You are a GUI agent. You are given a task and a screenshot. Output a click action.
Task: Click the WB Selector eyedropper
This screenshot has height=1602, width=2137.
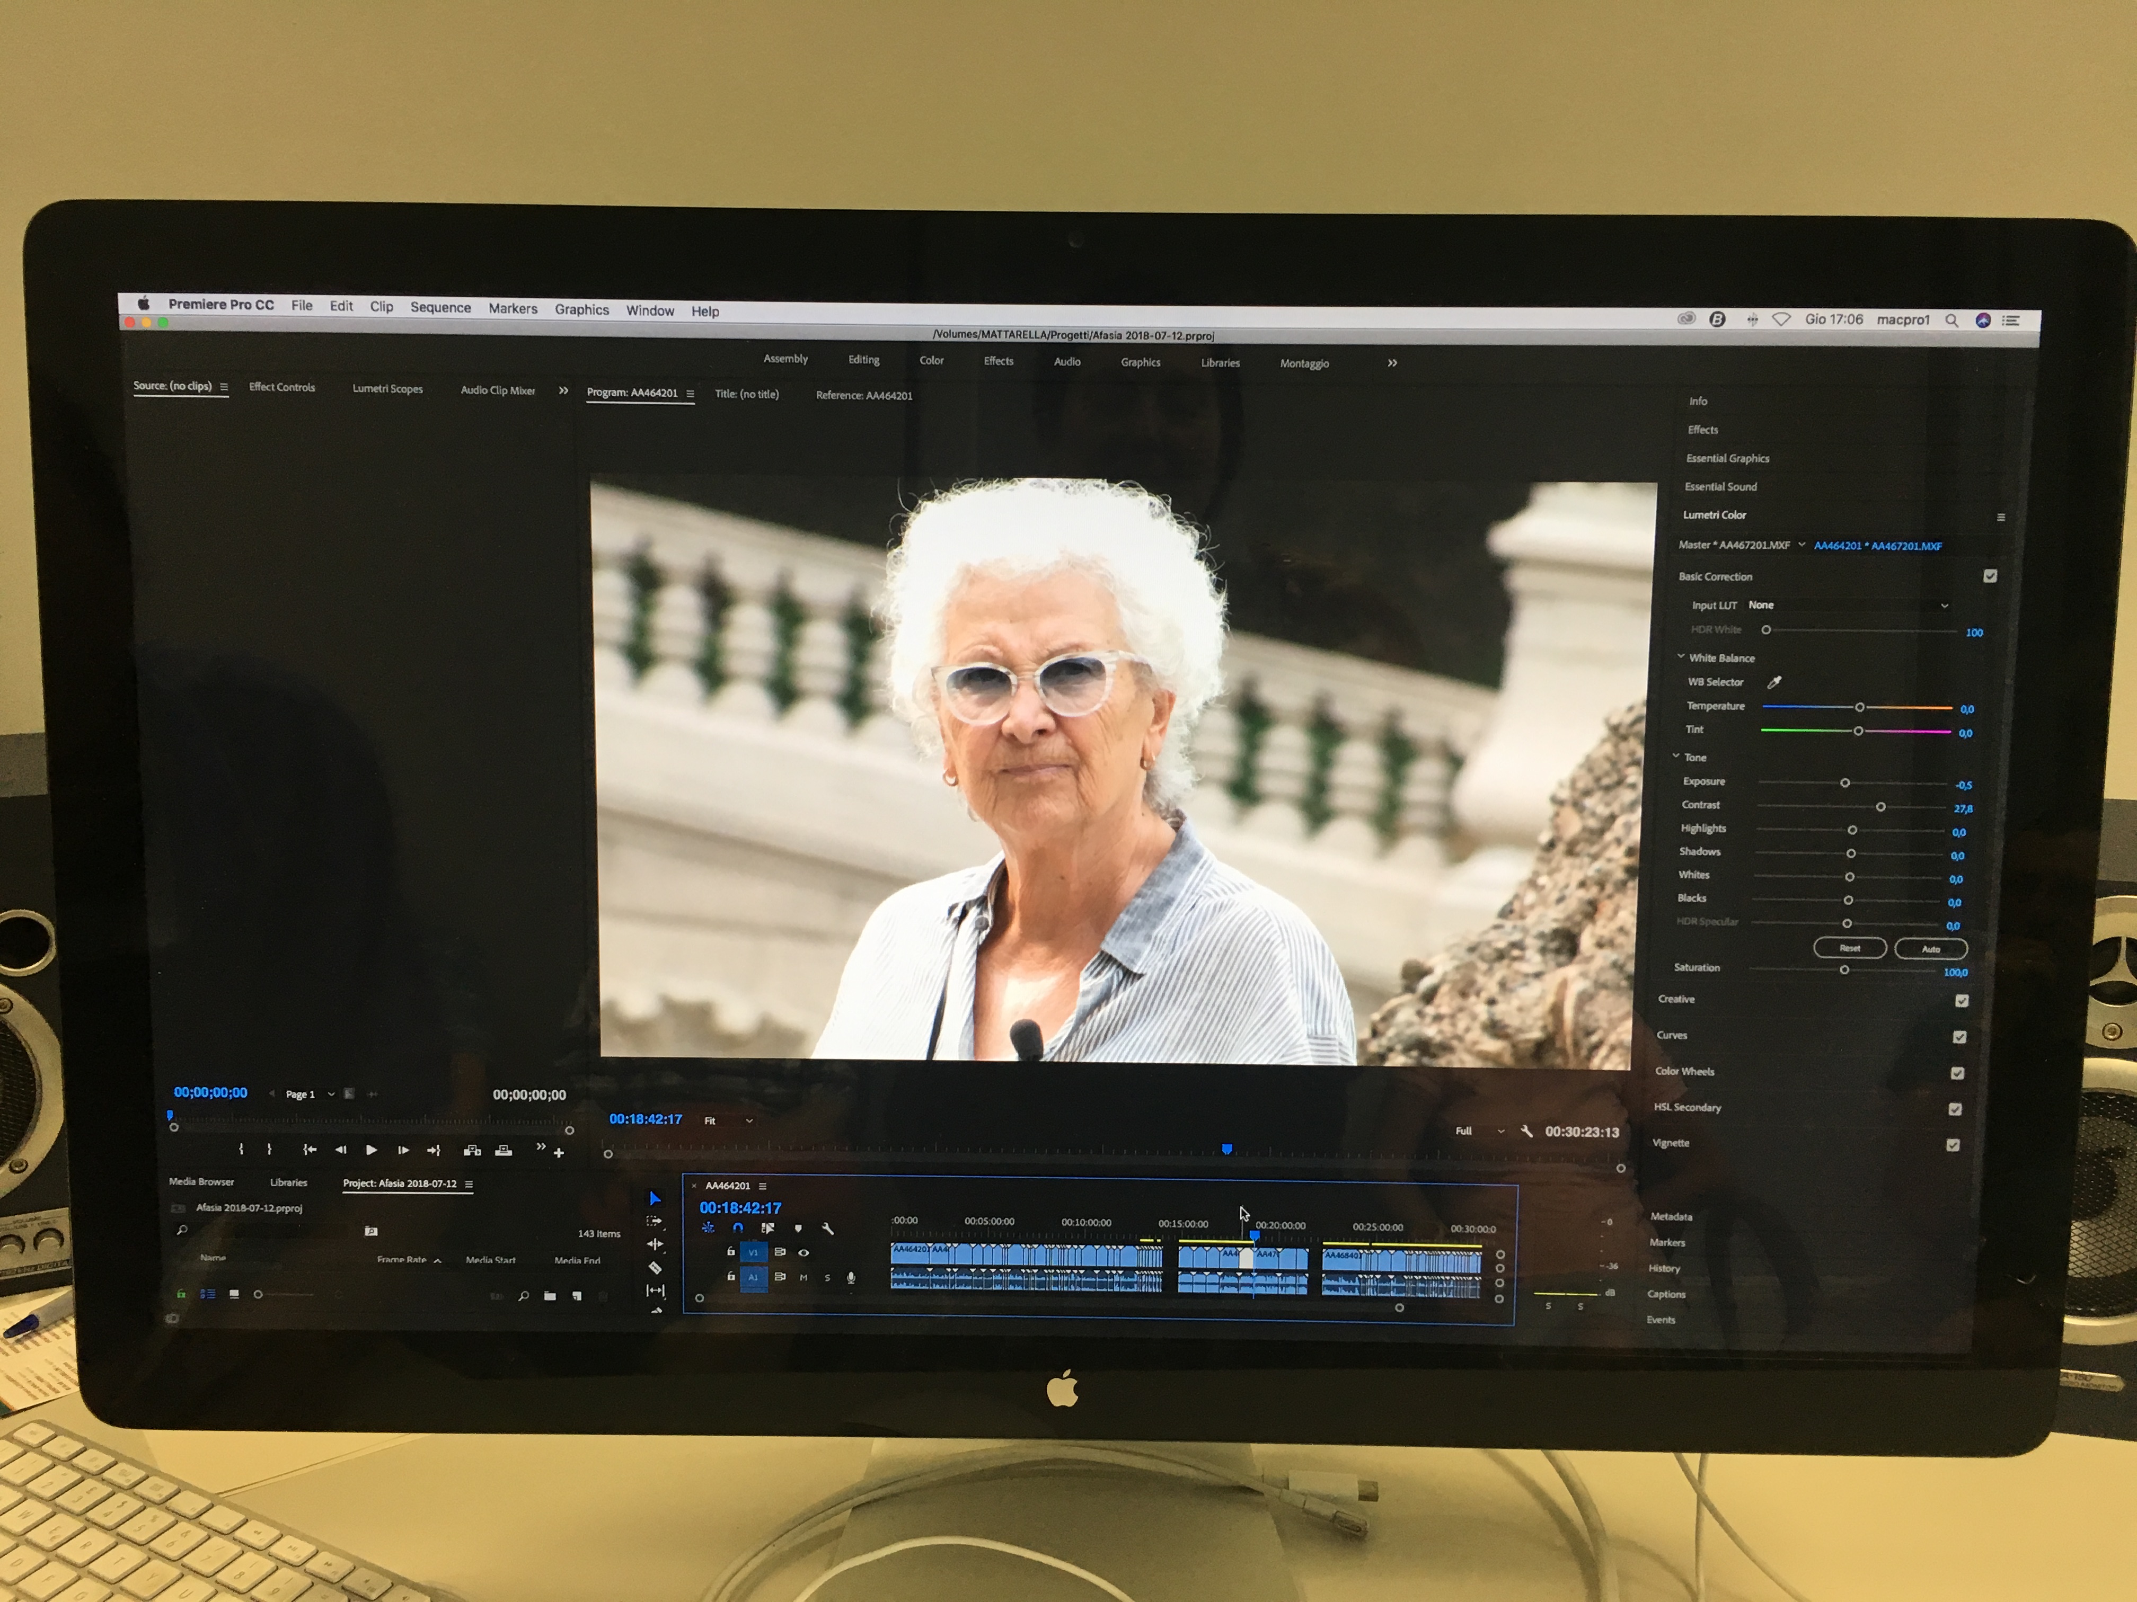pos(1774,683)
